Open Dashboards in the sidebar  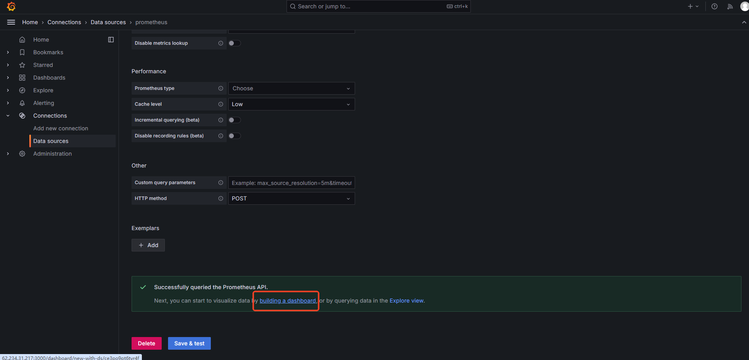tap(49, 78)
